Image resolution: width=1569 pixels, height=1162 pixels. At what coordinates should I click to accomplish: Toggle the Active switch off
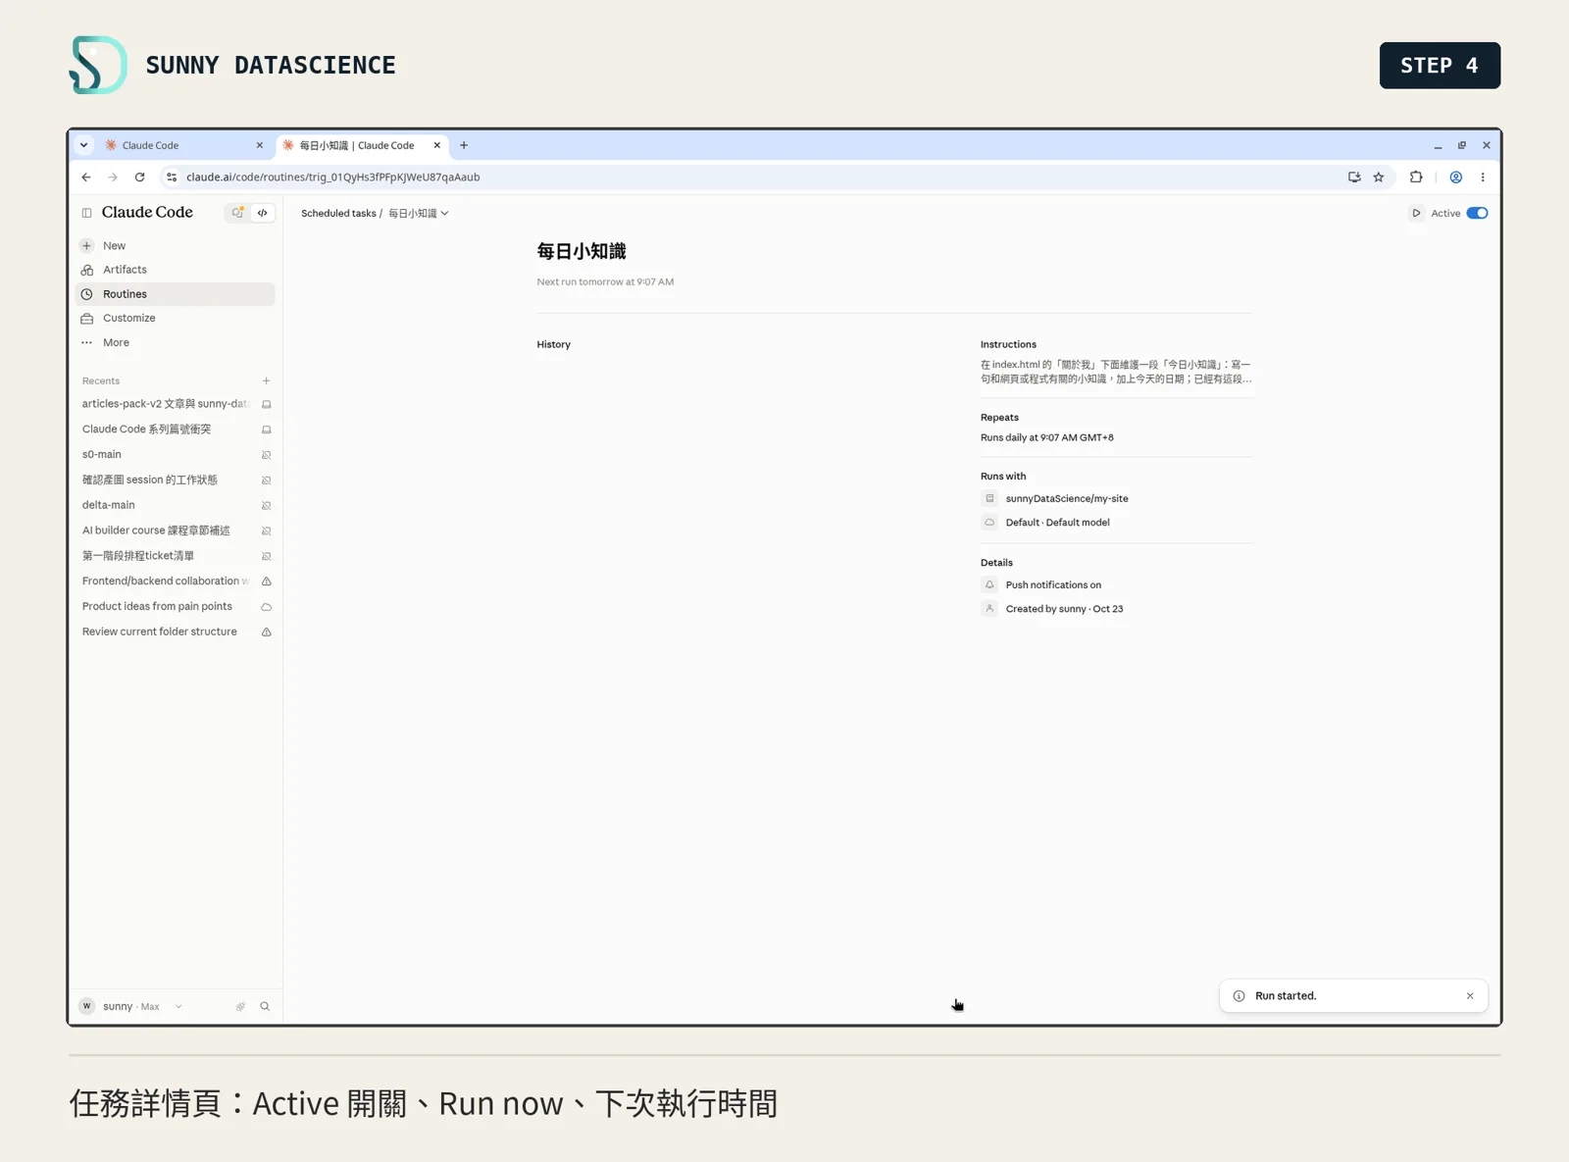tap(1477, 213)
